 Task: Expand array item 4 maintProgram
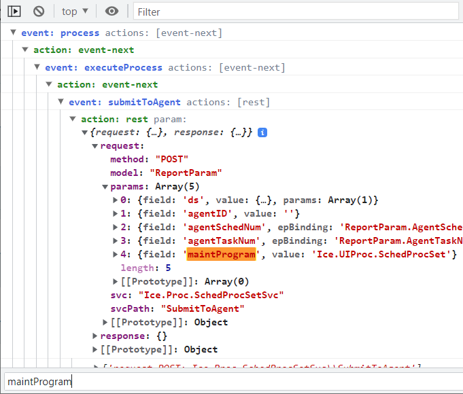pyautogui.click(x=115, y=254)
